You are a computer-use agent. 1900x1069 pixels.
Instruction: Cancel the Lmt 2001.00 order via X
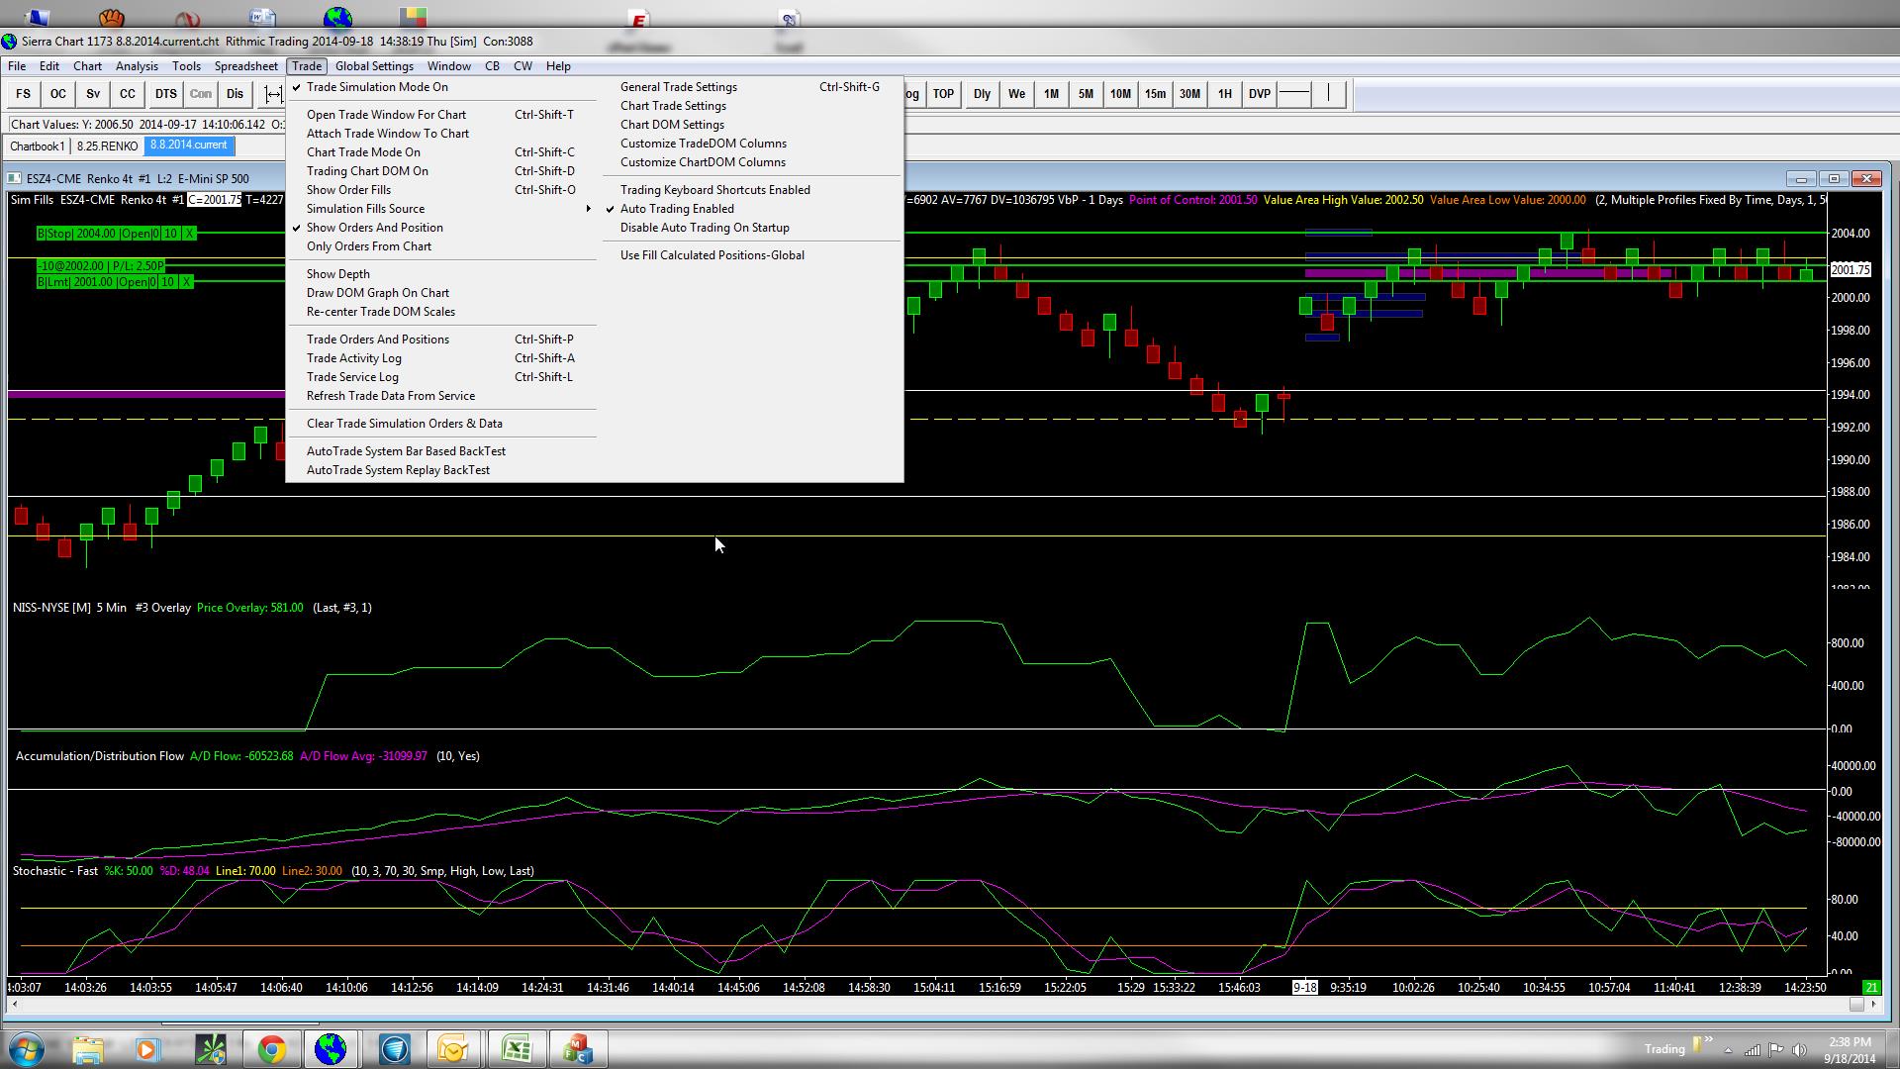point(186,282)
